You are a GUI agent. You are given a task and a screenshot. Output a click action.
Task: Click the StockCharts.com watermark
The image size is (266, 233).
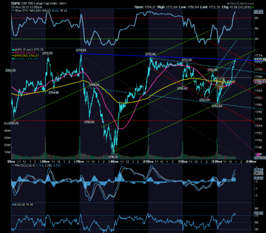(x=241, y=3)
